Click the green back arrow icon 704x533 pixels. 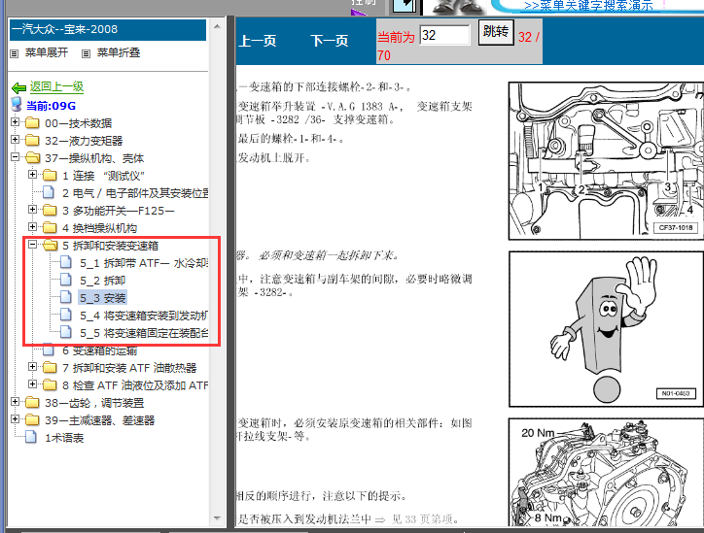tap(18, 87)
